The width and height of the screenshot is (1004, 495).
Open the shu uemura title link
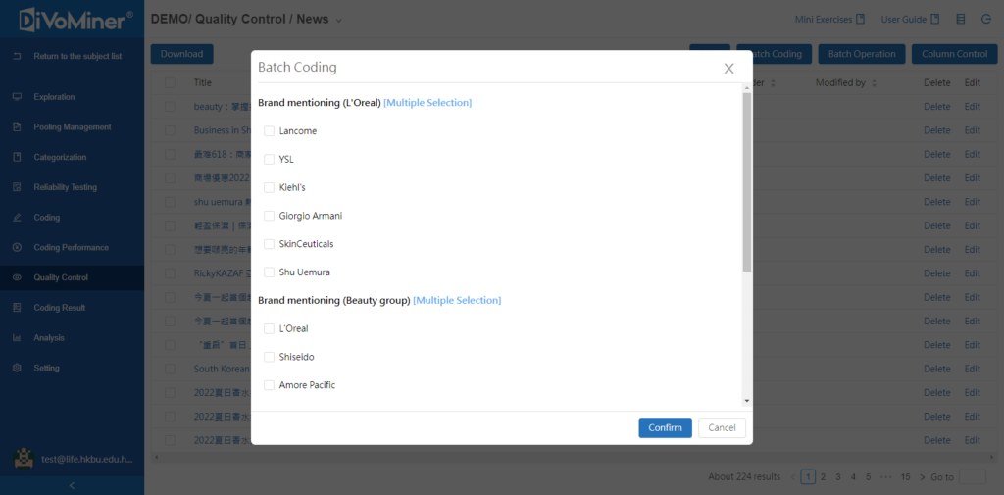pyautogui.click(x=223, y=202)
